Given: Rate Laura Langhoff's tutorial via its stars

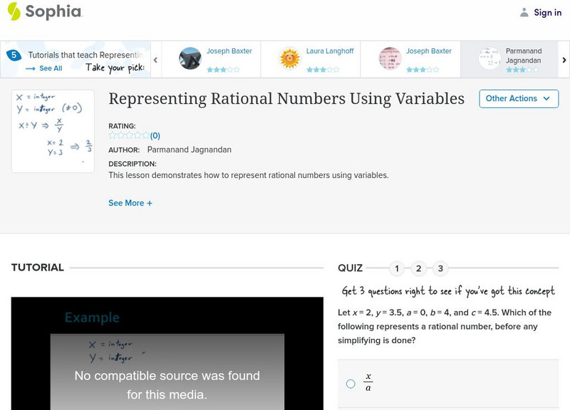Looking at the screenshot, I should tap(322, 68).
